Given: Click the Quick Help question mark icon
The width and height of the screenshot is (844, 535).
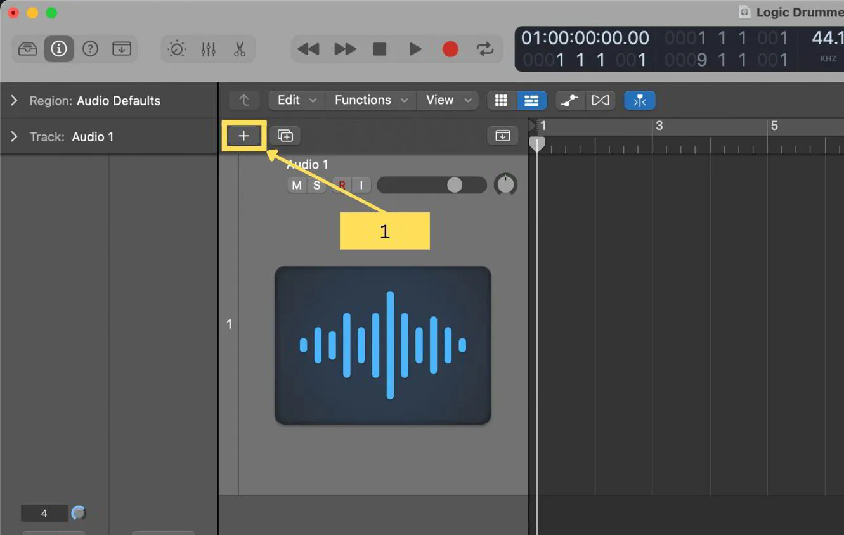Looking at the screenshot, I should tap(90, 49).
